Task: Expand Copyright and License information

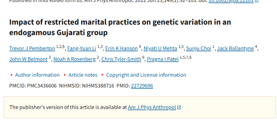Action: click(x=146, y=75)
